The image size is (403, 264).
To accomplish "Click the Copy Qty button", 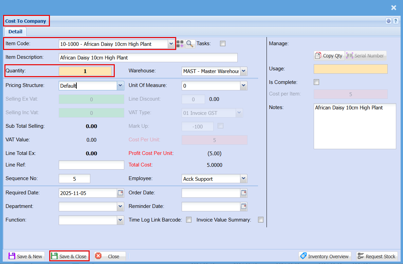I will click(329, 56).
